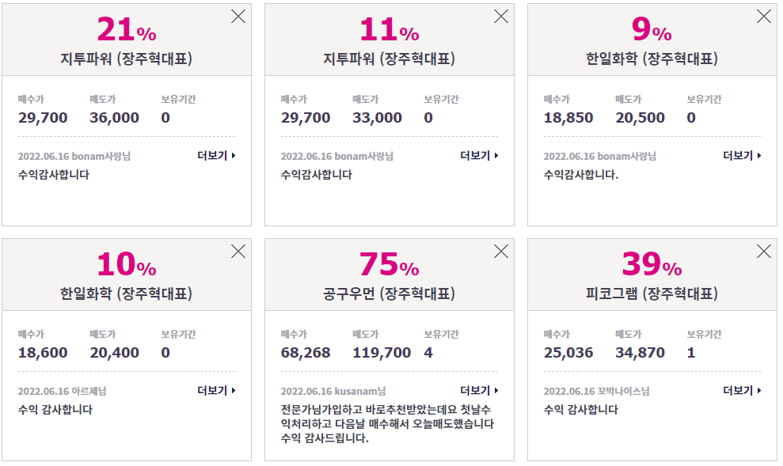Viewport: 783px width, 466px height.
Task: Open 더보기 on the 21% 지투파워 card
Action: coord(216,156)
